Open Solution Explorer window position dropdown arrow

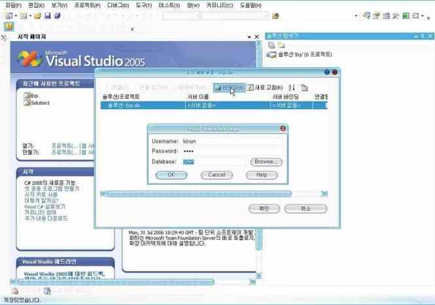point(415,36)
